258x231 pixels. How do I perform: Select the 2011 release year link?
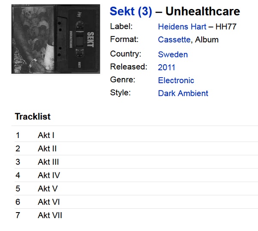(166, 67)
